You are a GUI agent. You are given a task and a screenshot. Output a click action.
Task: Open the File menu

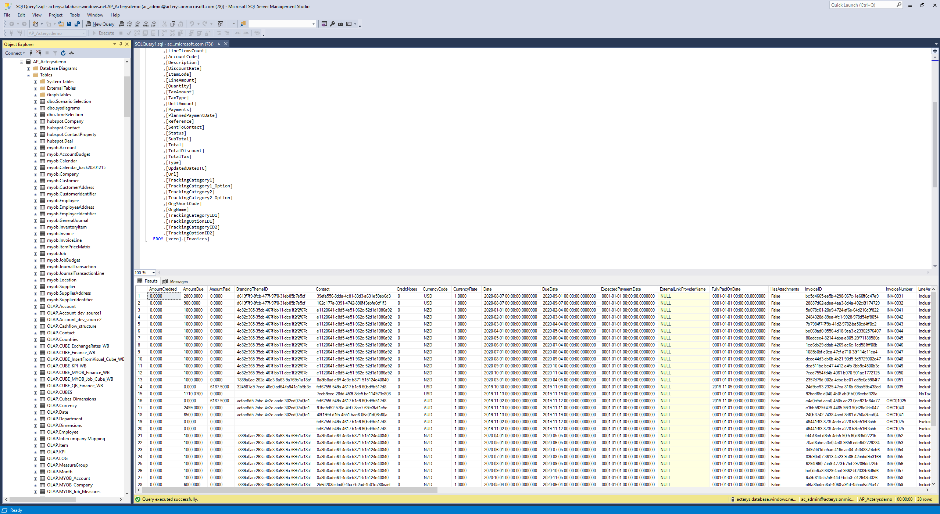point(7,15)
